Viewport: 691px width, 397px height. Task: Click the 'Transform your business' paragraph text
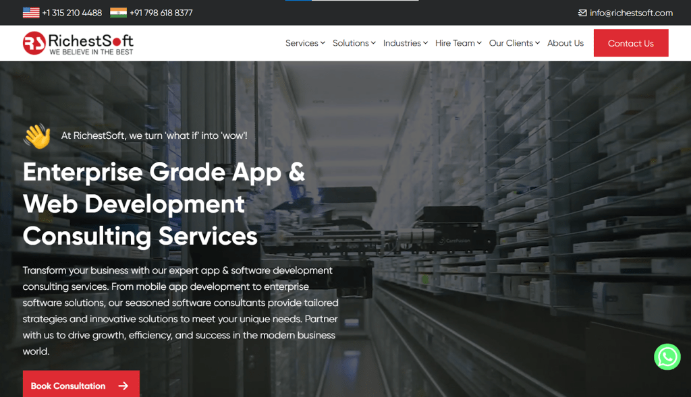pyautogui.click(x=180, y=311)
